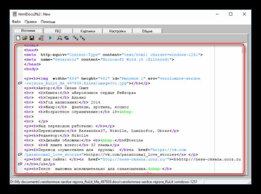Viewport: 261px width, 194px height.
Task: Click the word-wrap marker beside paranormal_love_stories line
Action: click(20, 154)
